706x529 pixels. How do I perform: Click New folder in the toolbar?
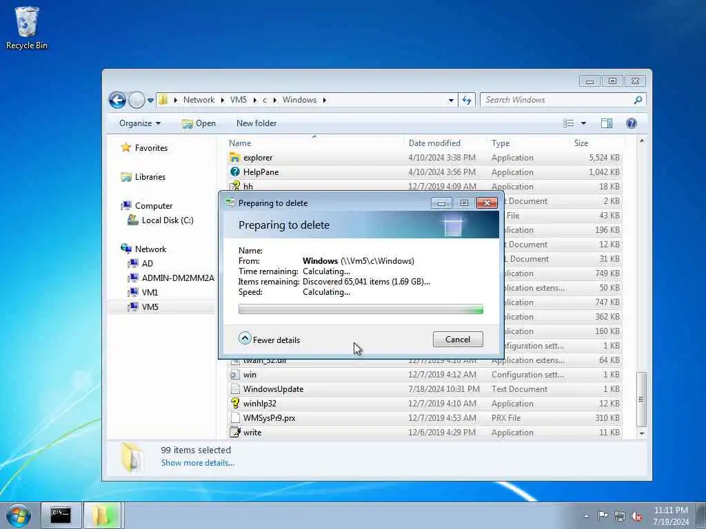(x=256, y=123)
